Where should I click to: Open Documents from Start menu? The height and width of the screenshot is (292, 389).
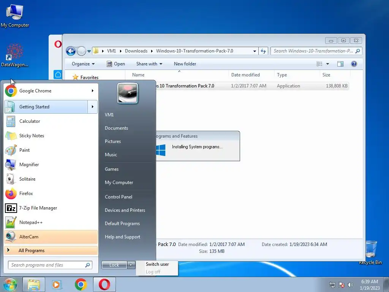116,128
